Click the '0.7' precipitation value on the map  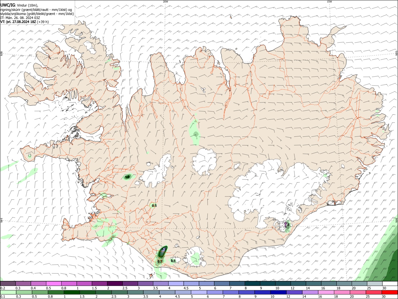[x=160, y=261]
